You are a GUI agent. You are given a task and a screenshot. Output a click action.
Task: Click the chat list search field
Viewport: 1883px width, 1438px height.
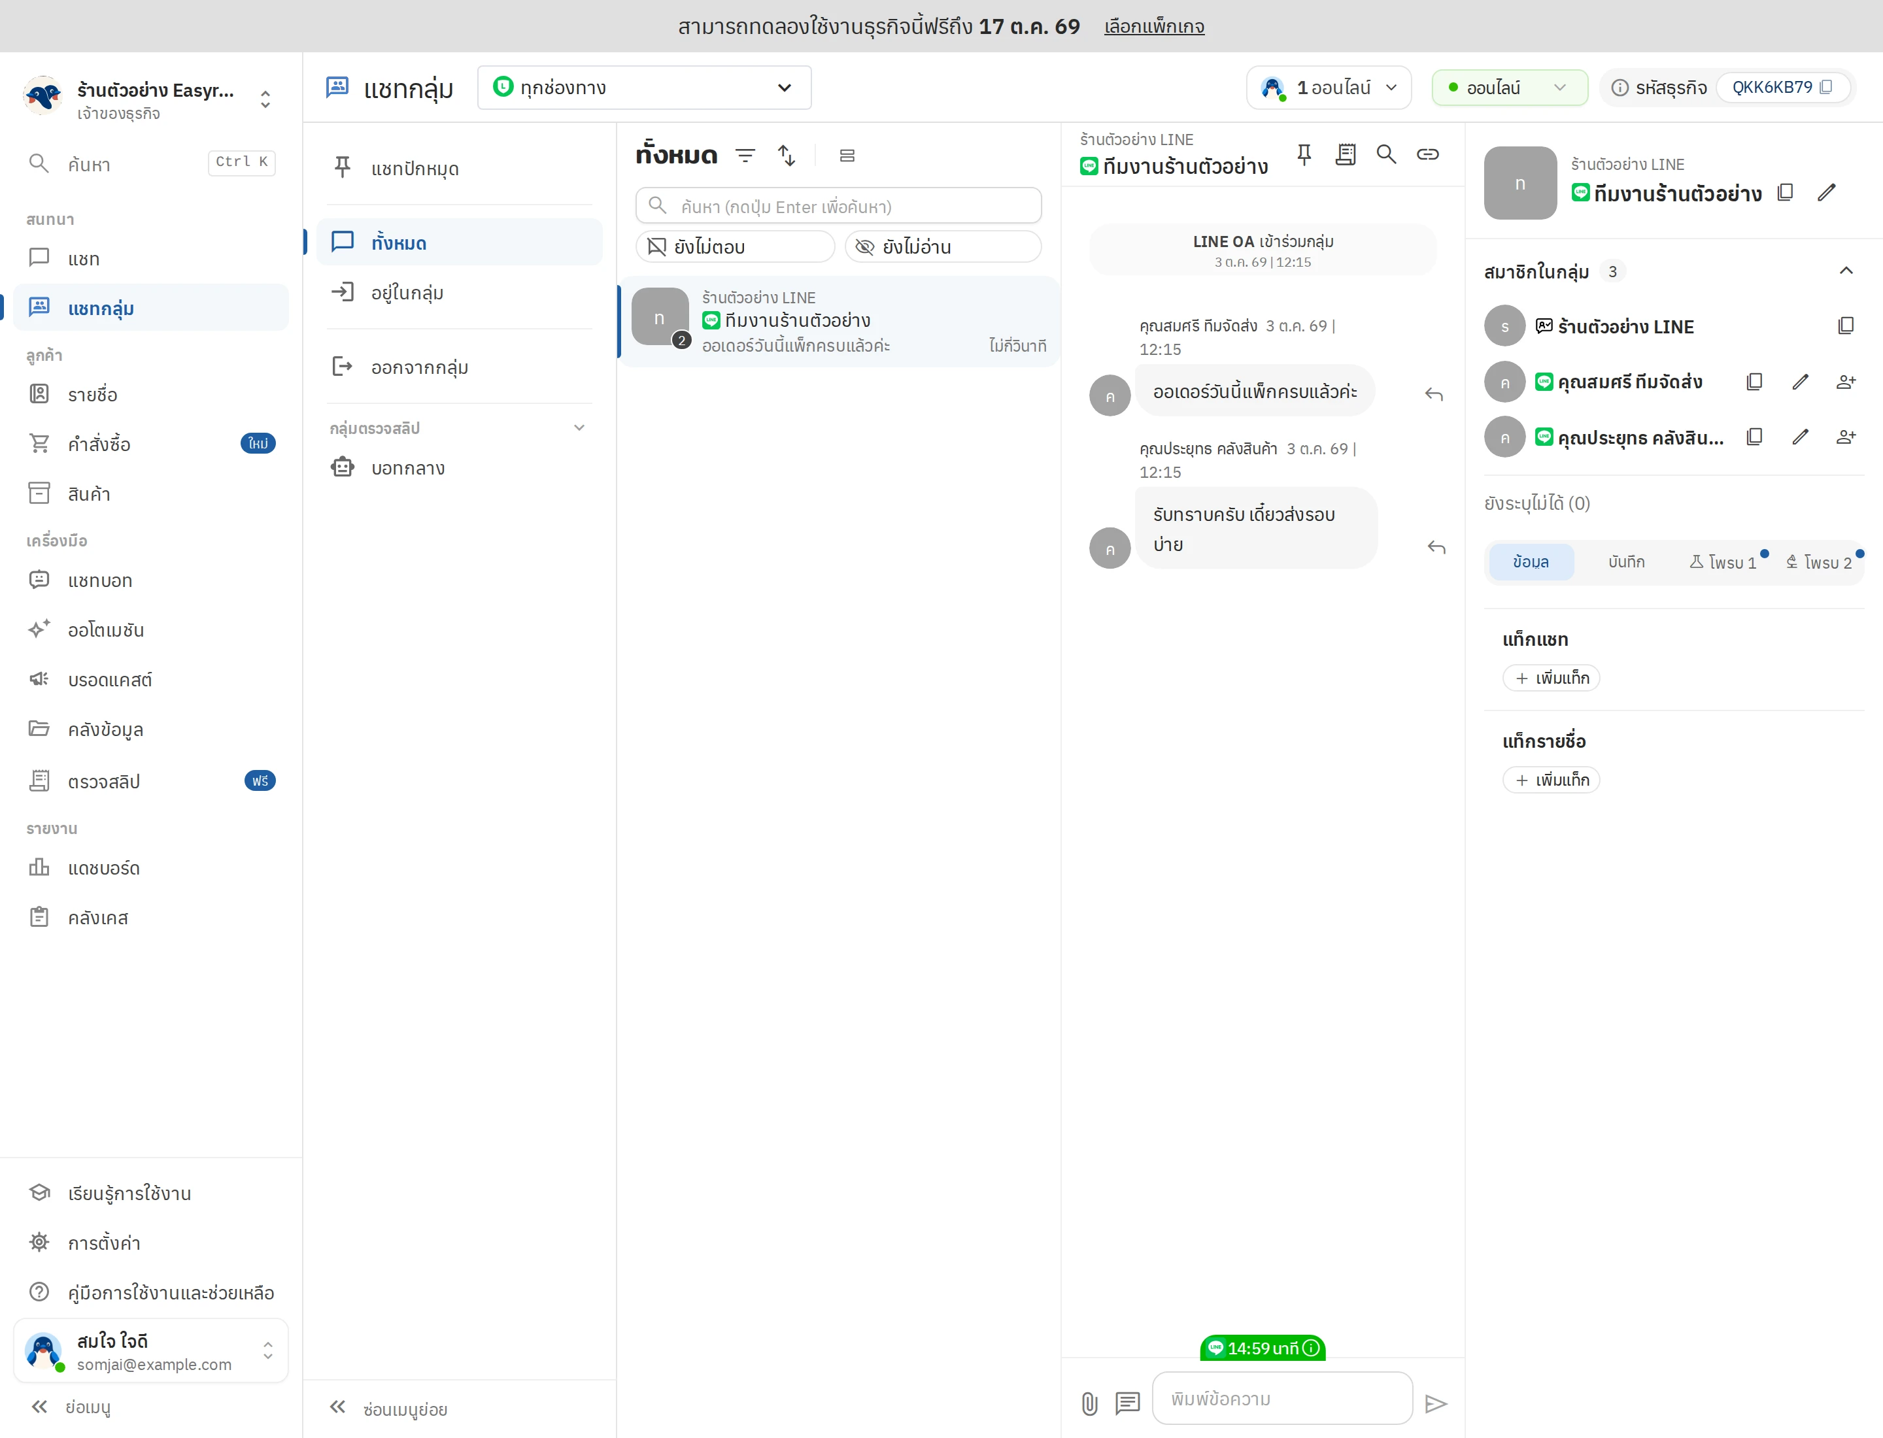point(838,207)
